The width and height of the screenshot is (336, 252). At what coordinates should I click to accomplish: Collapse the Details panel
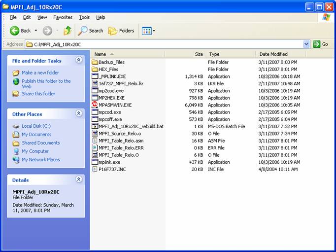pyautogui.click(x=79, y=179)
